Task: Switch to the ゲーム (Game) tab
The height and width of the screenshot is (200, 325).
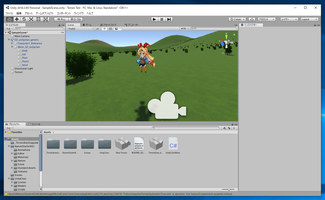Action: 87,25
